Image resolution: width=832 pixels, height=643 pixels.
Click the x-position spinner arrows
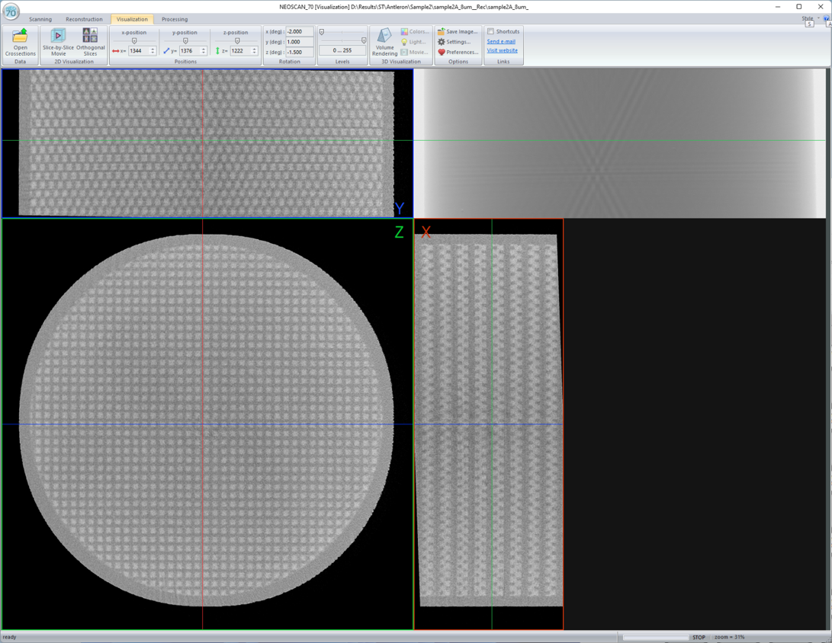153,51
